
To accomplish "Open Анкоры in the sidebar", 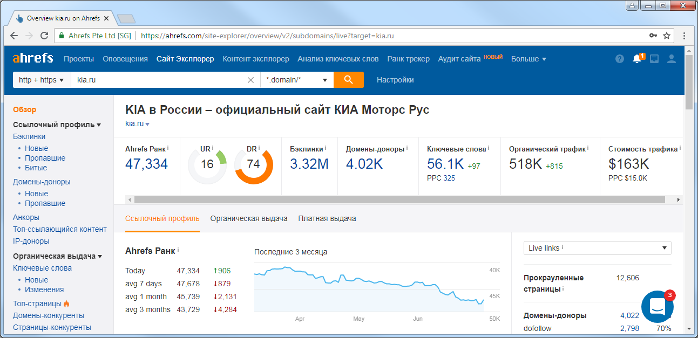I will pyautogui.click(x=26, y=217).
